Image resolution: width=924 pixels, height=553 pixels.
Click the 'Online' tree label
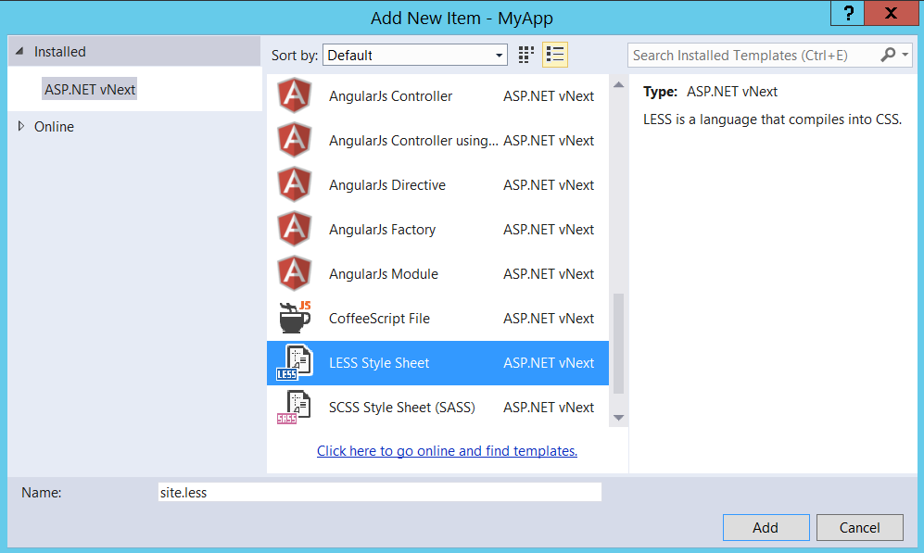pos(54,127)
